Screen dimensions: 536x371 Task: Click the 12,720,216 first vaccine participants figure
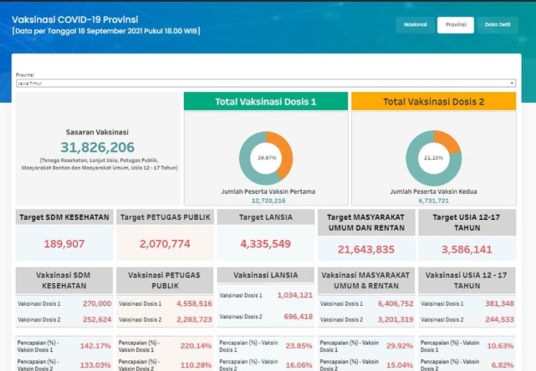click(268, 200)
